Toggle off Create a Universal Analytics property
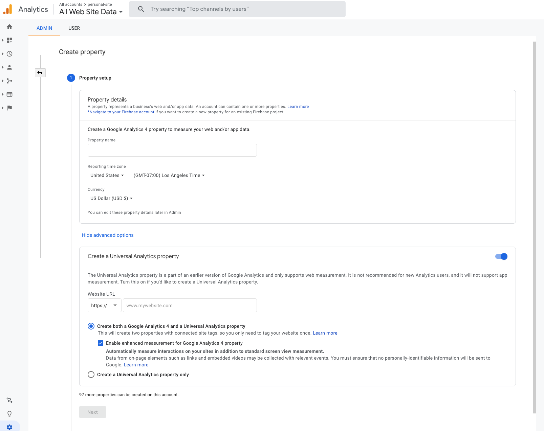The image size is (544, 431). (501, 256)
